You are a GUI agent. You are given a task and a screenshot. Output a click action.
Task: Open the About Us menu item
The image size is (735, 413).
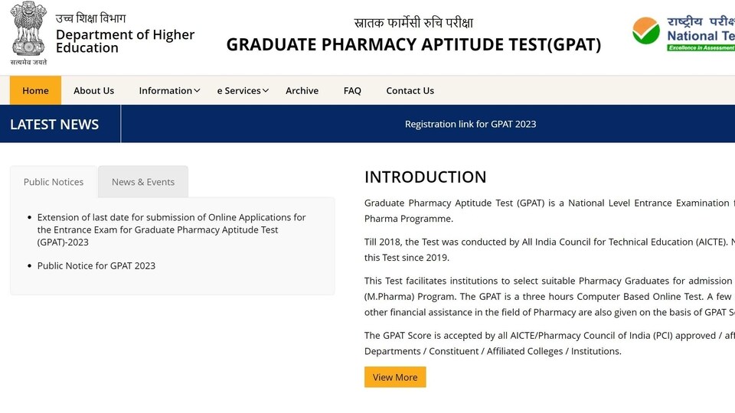point(93,90)
